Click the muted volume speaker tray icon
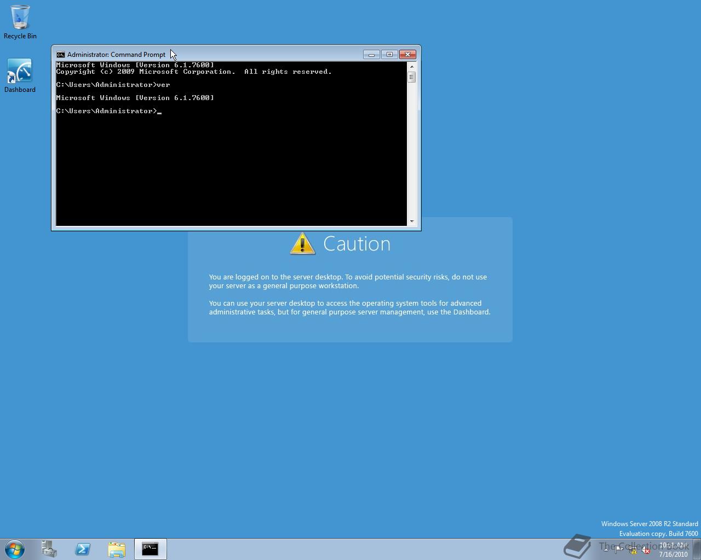This screenshot has height=560, width=701. click(646, 550)
